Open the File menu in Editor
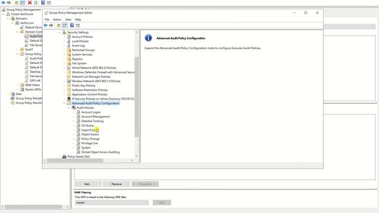Image resolution: width=379 pixels, height=213 pixels. pos(47,20)
